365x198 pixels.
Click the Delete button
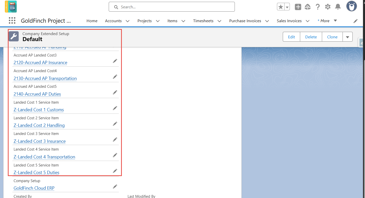311,37
